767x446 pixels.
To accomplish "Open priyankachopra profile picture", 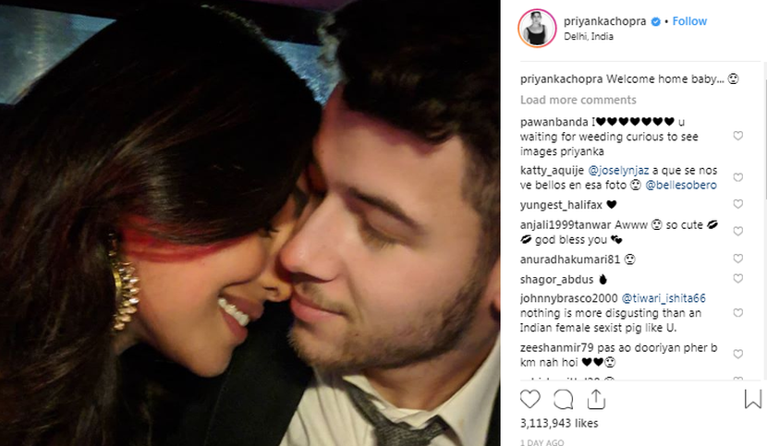I will (x=537, y=29).
